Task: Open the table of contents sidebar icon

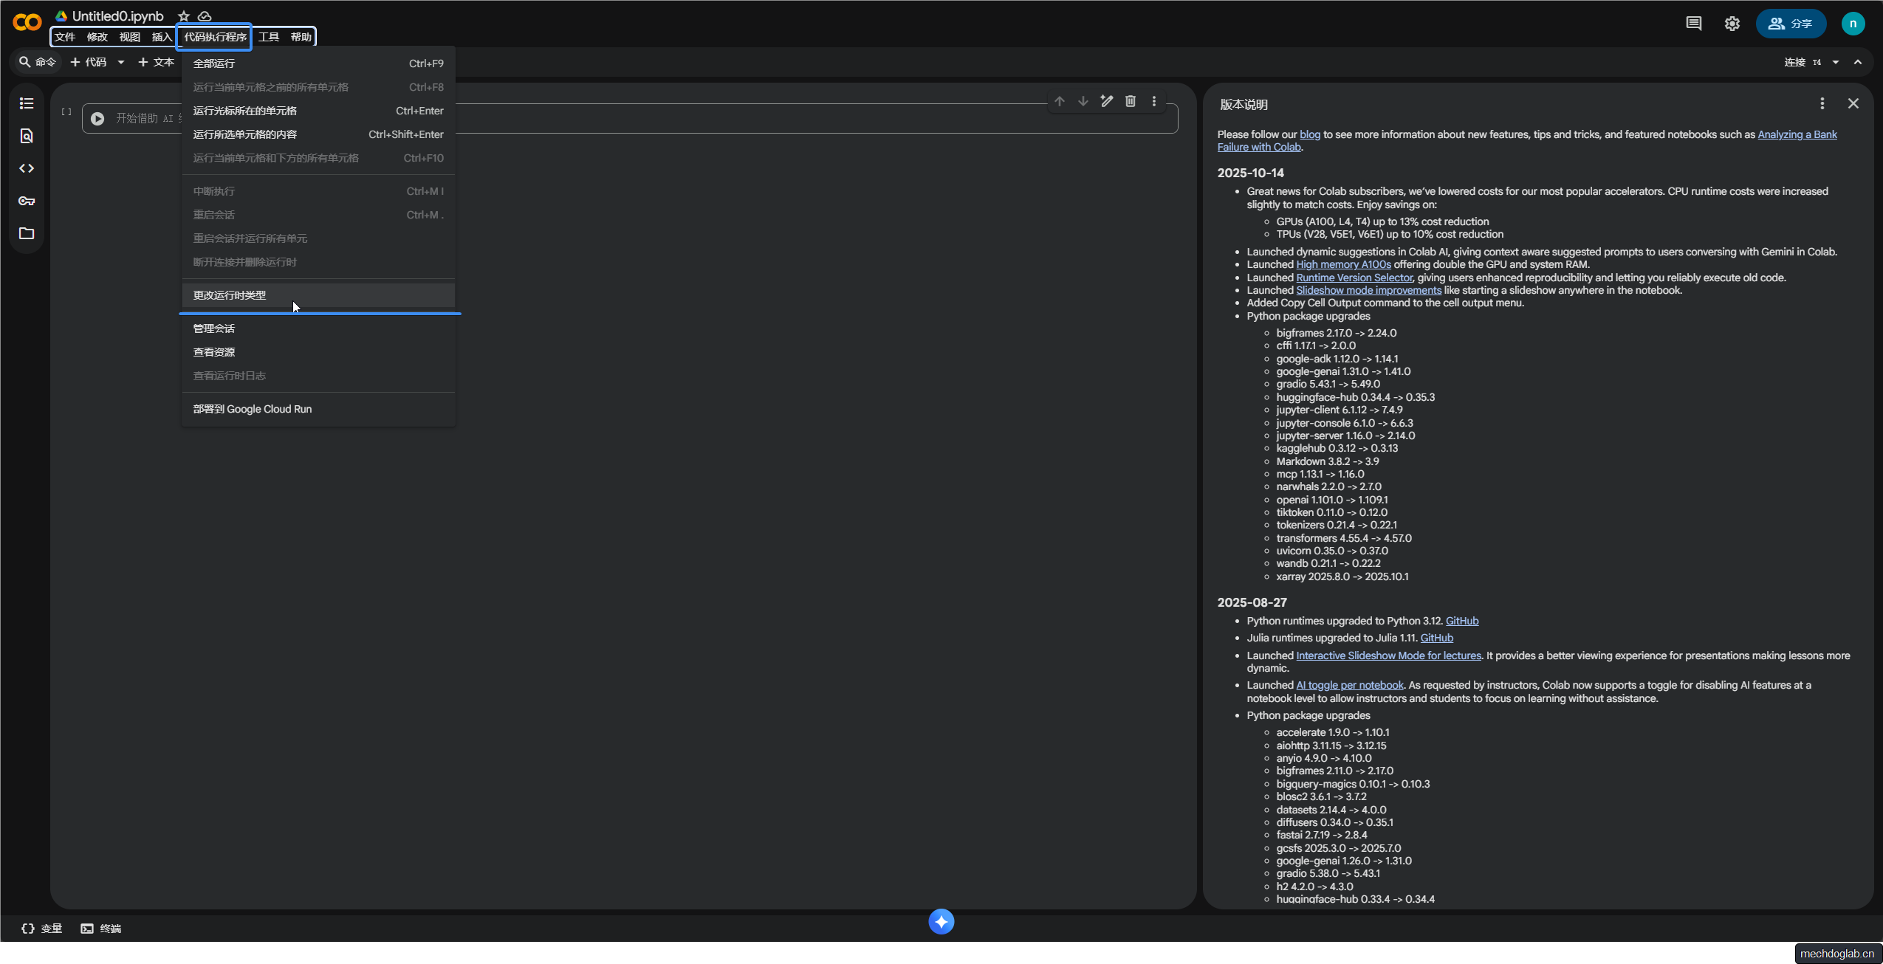Action: 27,103
